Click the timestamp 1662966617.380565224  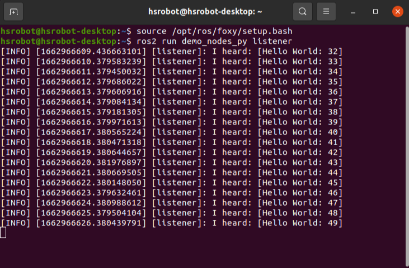91,132
